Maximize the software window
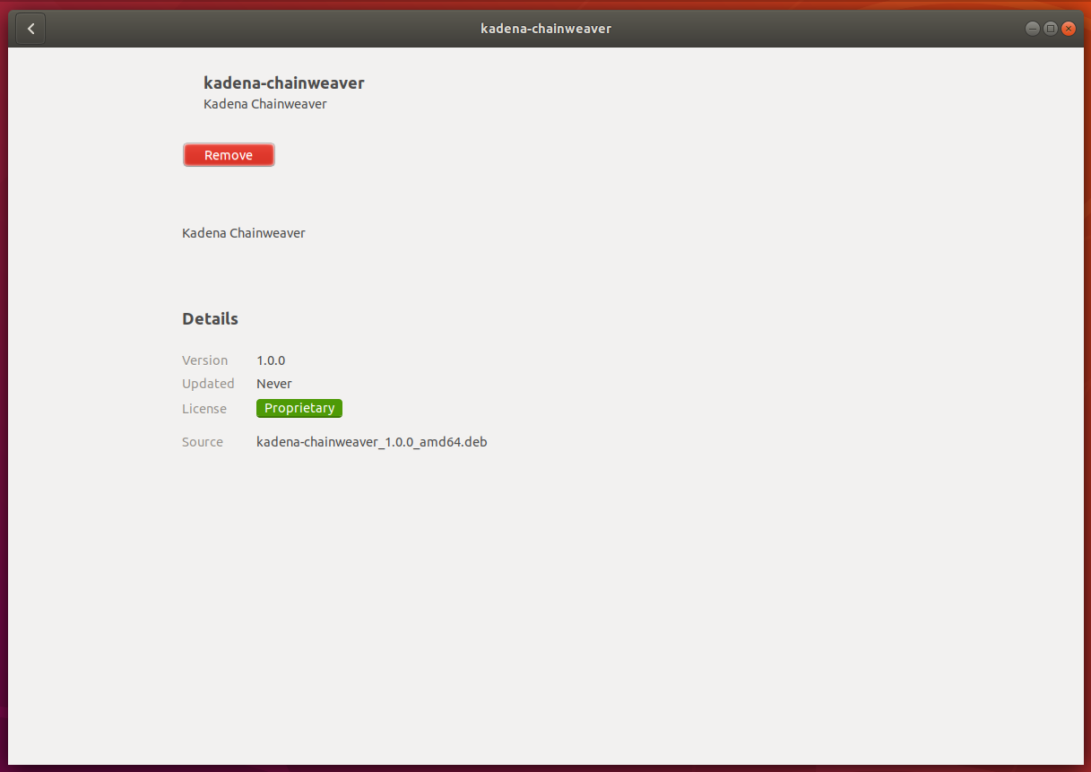 [x=1051, y=29]
